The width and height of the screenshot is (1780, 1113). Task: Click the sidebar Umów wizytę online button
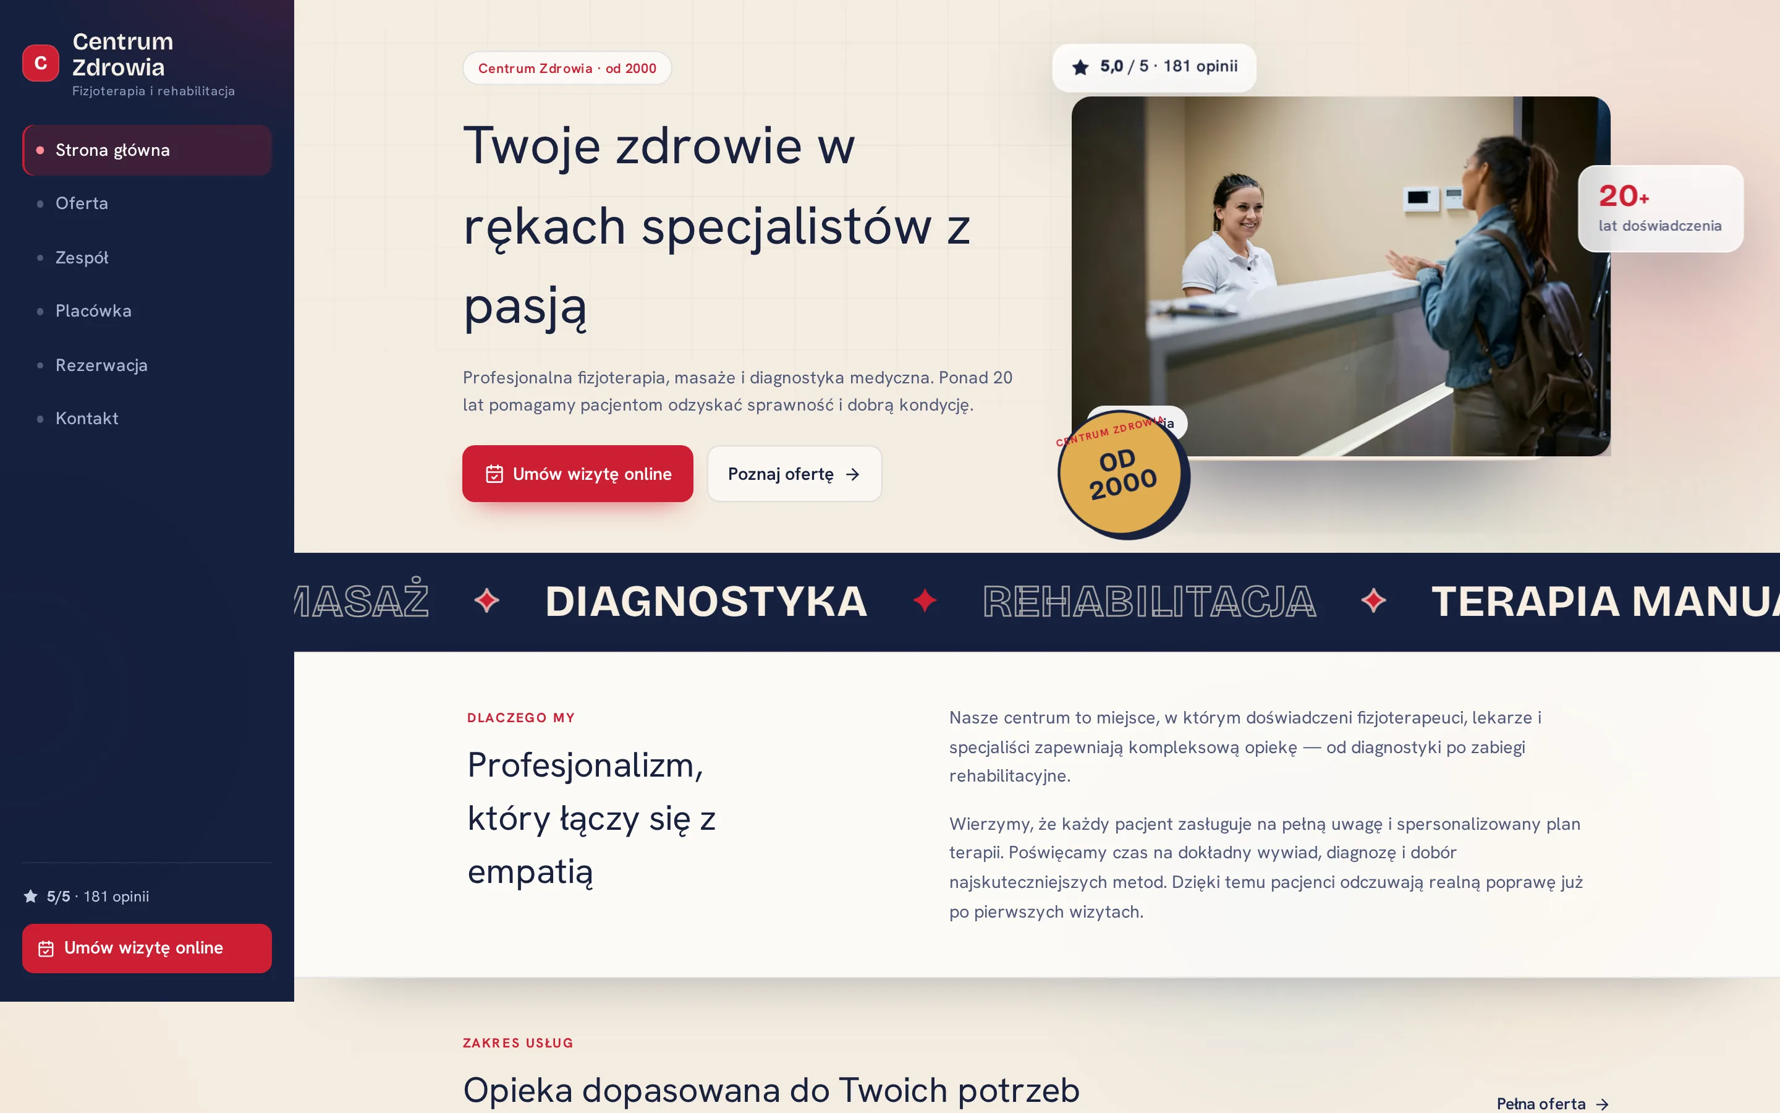click(147, 948)
